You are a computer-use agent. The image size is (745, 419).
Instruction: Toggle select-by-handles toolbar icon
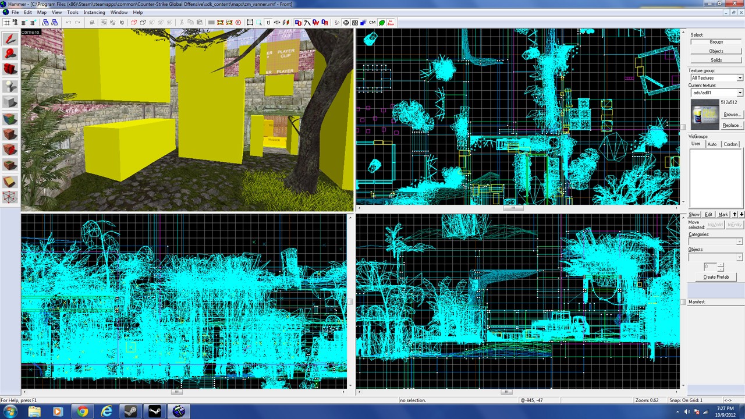tap(250, 23)
